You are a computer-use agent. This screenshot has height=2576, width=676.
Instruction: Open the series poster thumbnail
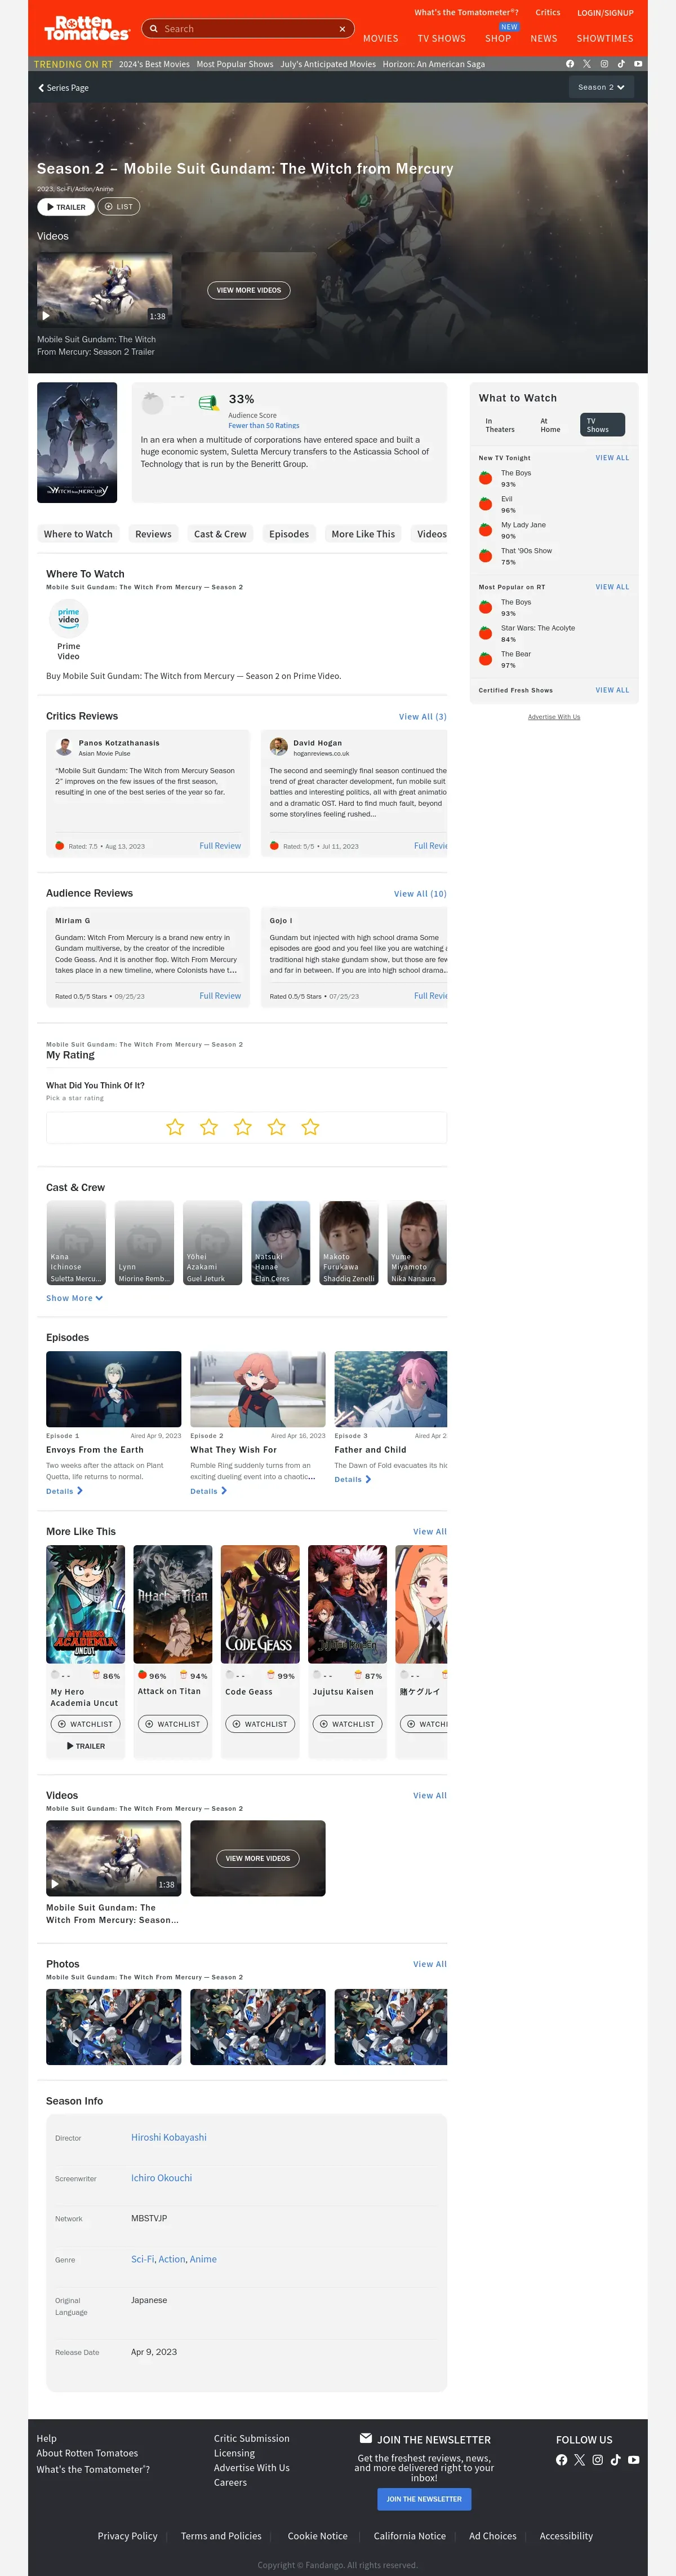coord(77,442)
